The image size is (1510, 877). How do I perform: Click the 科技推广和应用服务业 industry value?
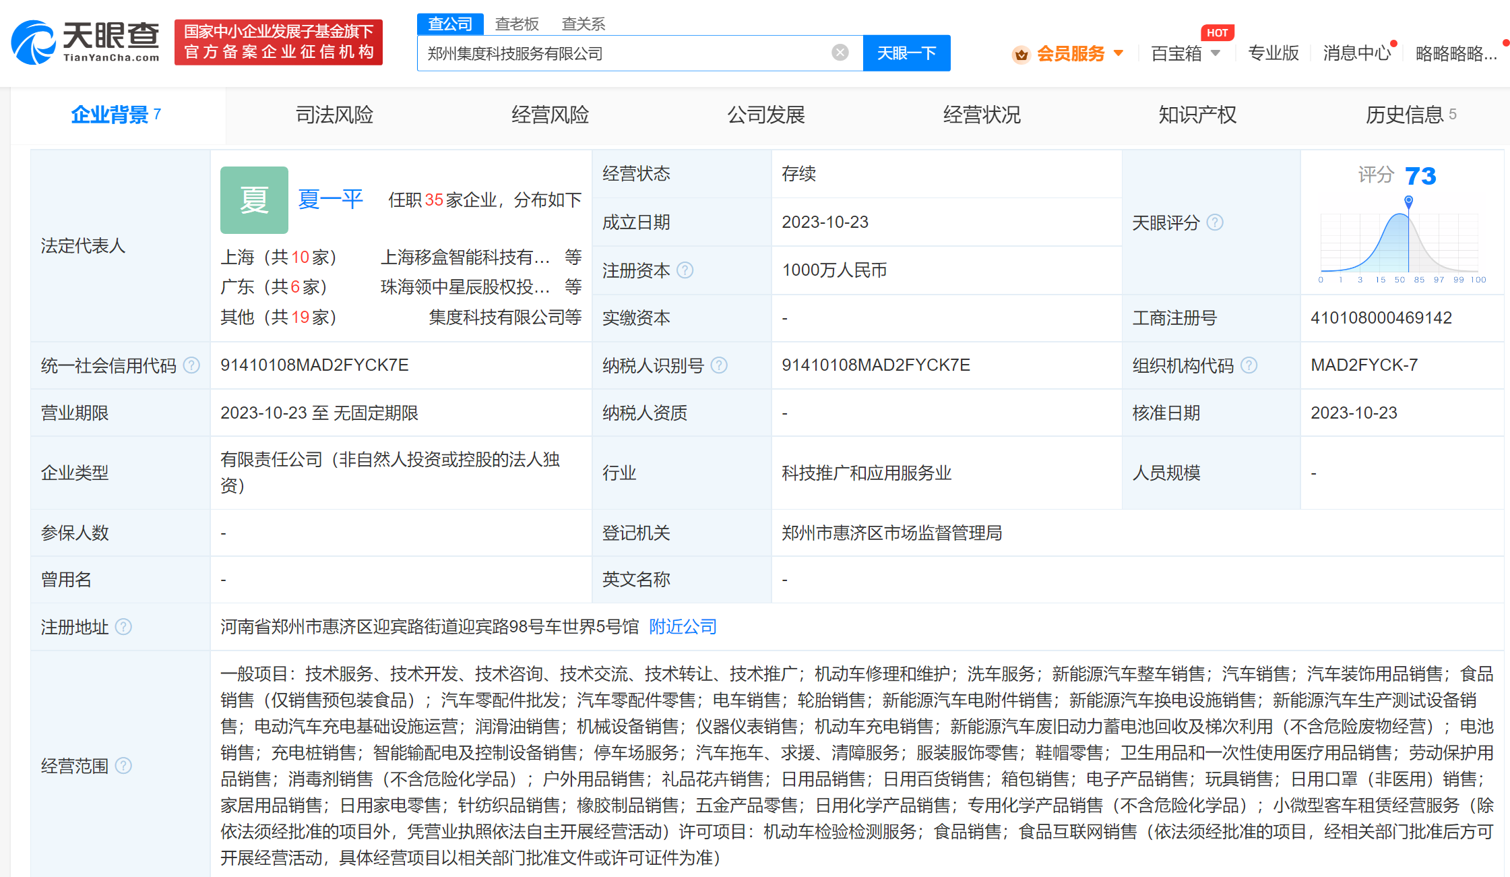[867, 473]
